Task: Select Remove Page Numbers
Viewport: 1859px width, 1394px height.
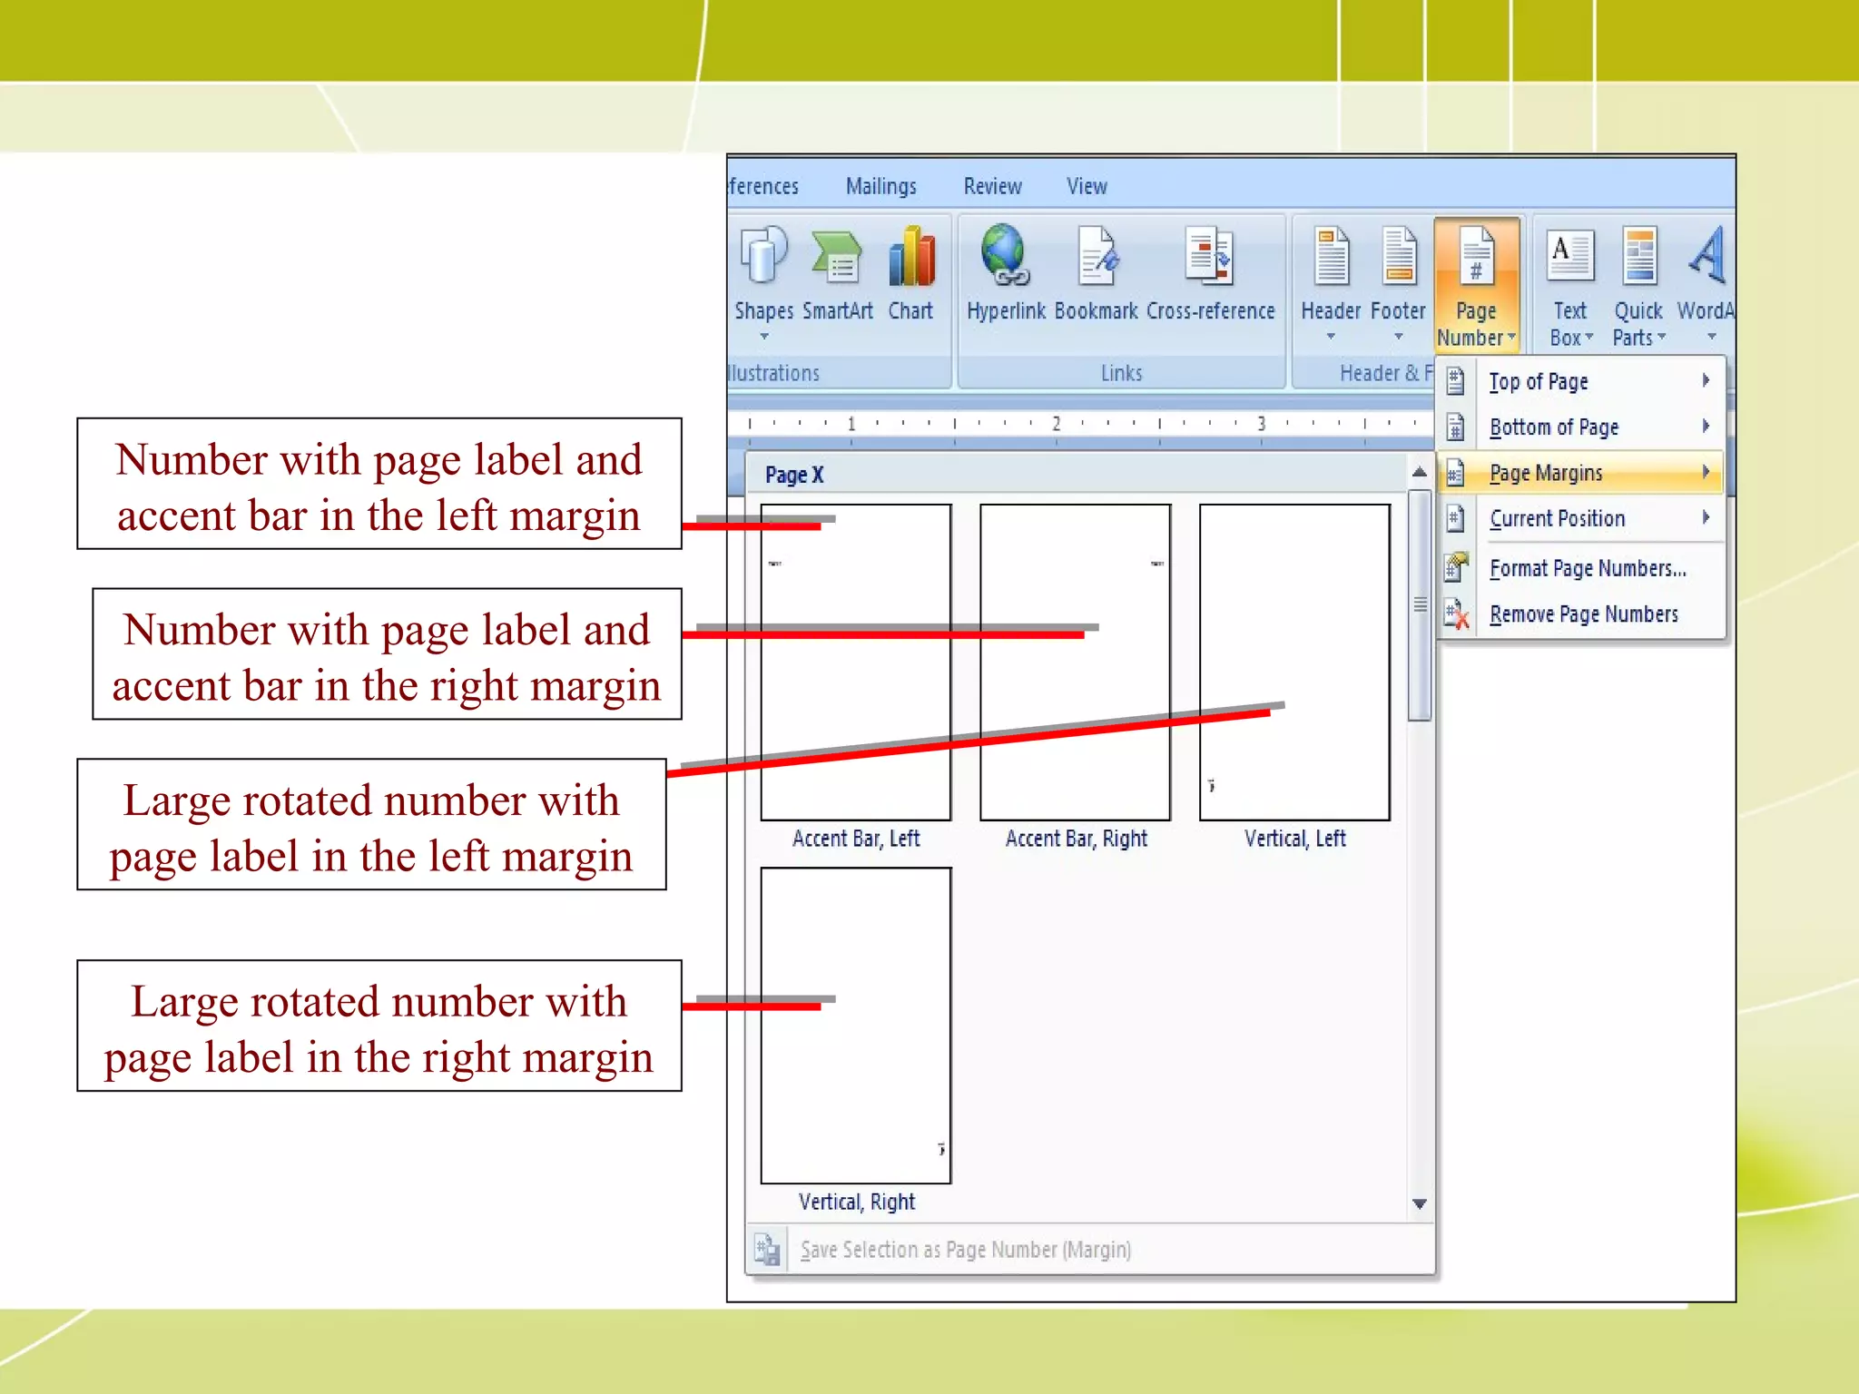Action: coord(1580,614)
